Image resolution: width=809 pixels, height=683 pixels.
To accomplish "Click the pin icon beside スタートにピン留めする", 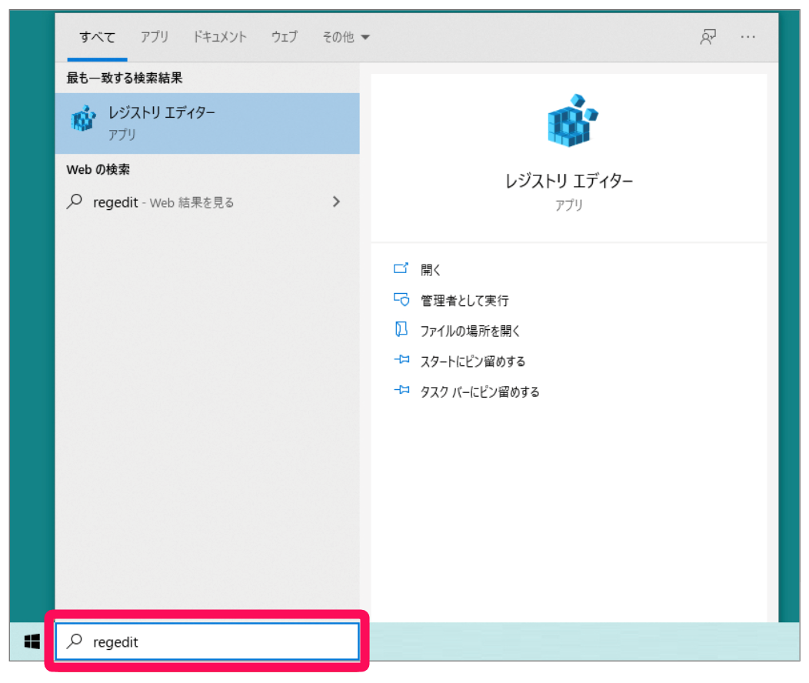I will (401, 359).
